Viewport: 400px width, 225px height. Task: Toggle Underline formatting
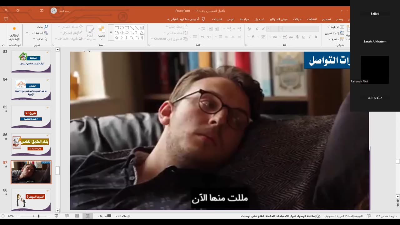pyautogui.click(x=303, y=37)
